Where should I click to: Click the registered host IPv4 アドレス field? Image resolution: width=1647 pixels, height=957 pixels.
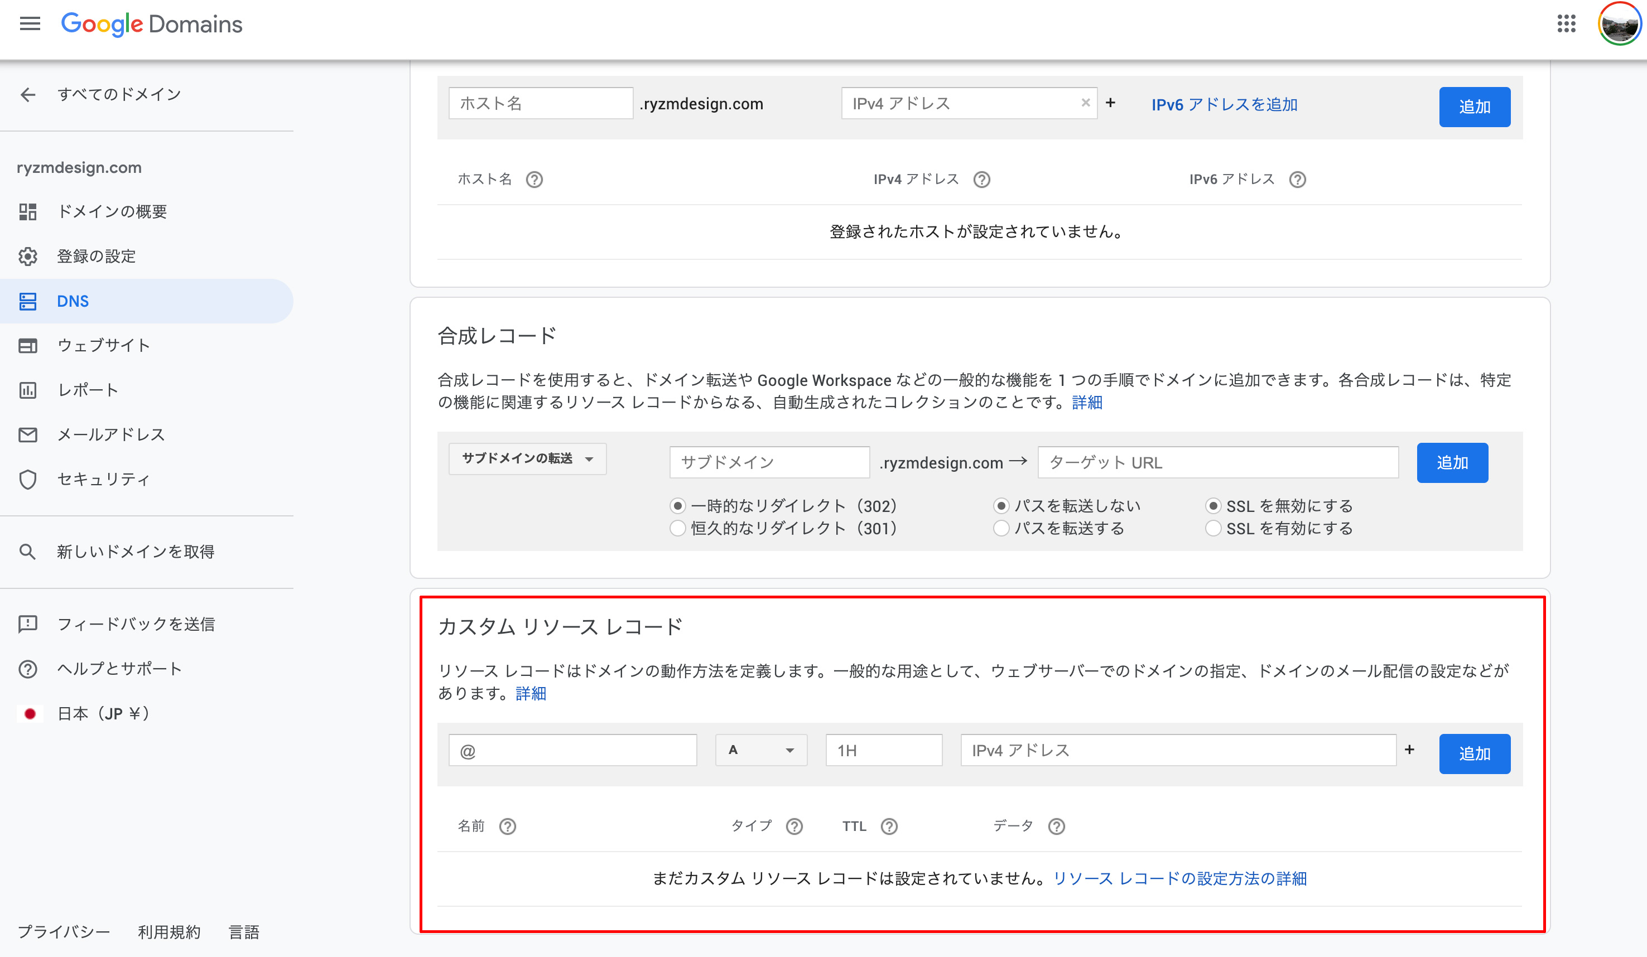coord(969,103)
